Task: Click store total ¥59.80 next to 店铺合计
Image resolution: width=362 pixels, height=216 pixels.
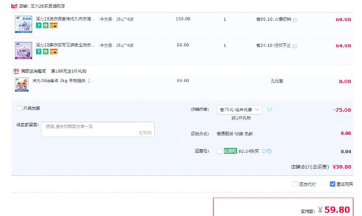Action: click(x=342, y=167)
